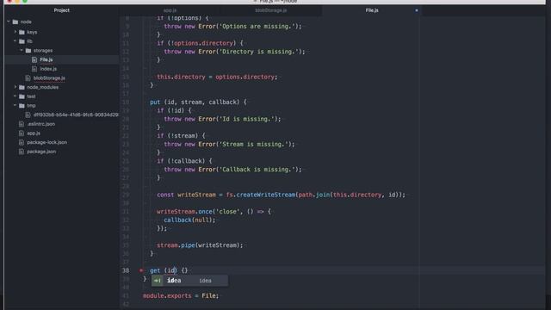
Task: Switch to the blobStorage.js tab
Action: coord(271,10)
